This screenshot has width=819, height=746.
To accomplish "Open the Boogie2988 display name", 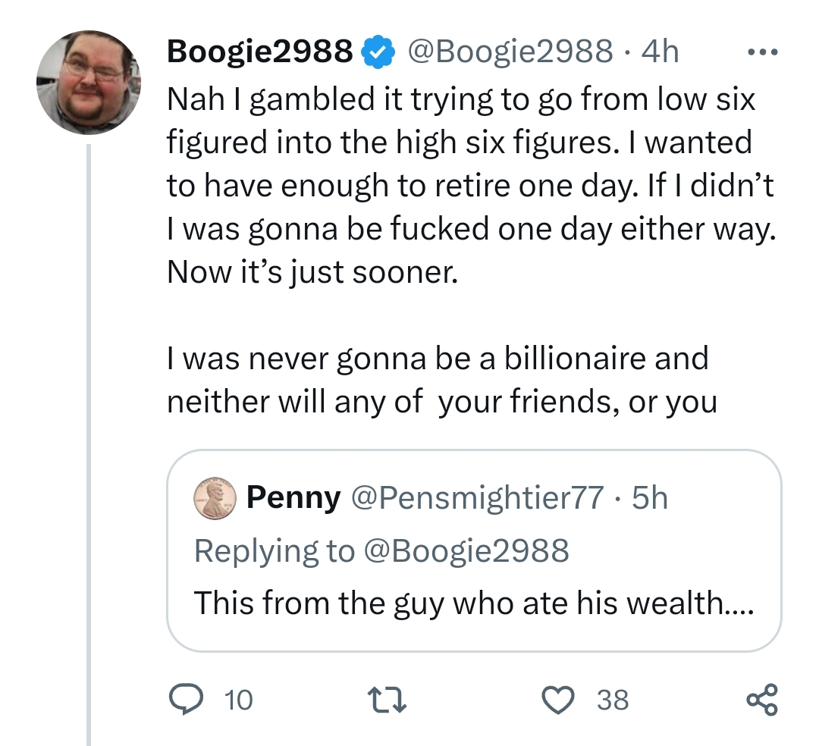I will pos(259,52).
